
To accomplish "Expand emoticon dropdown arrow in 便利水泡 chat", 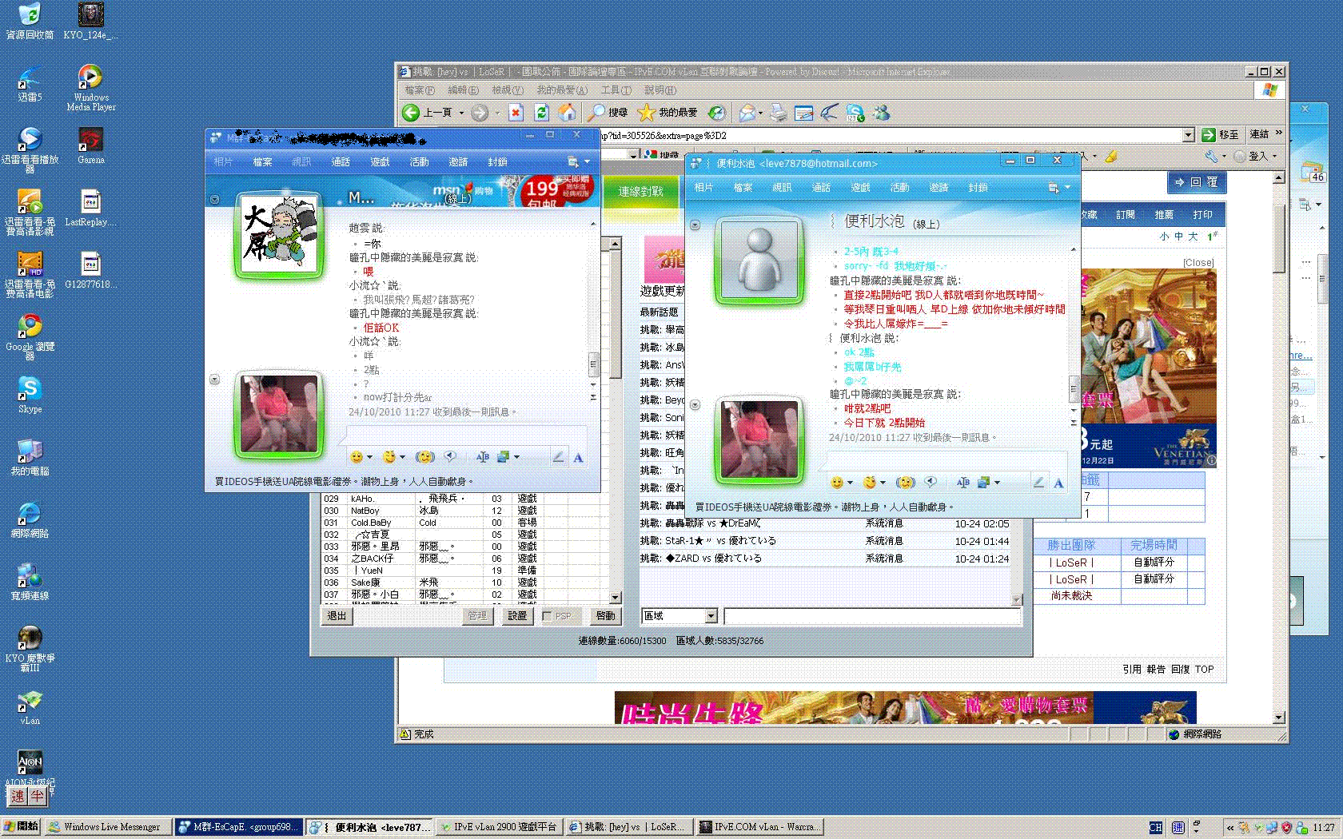I will (849, 483).
